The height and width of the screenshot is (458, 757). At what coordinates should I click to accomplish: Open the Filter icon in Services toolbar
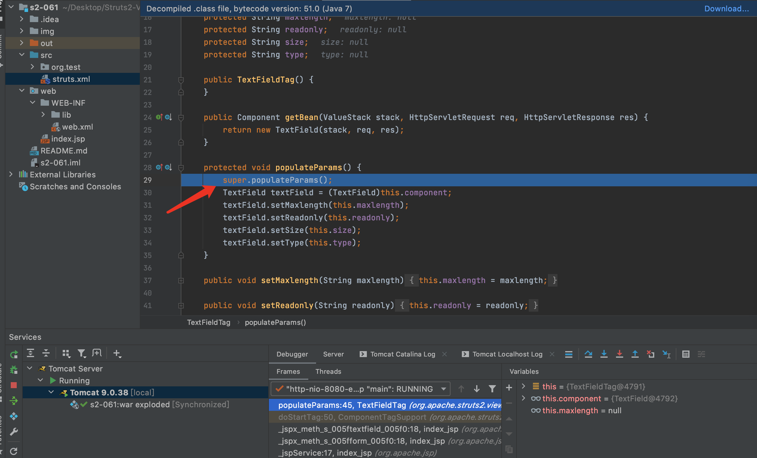[x=82, y=354]
